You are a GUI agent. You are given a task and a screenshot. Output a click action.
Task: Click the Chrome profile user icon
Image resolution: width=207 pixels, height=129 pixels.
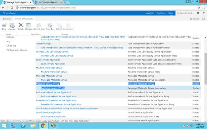point(187,2)
